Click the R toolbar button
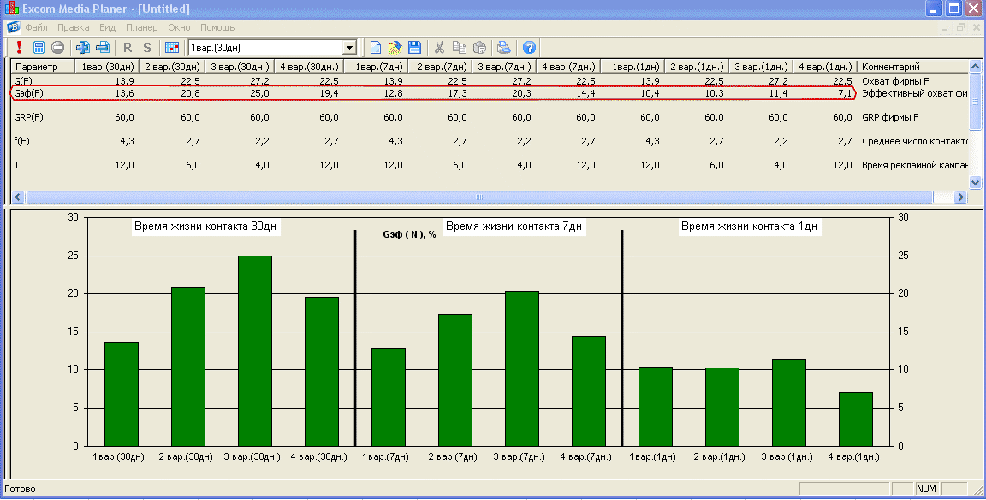This screenshot has width=986, height=500. point(128,48)
